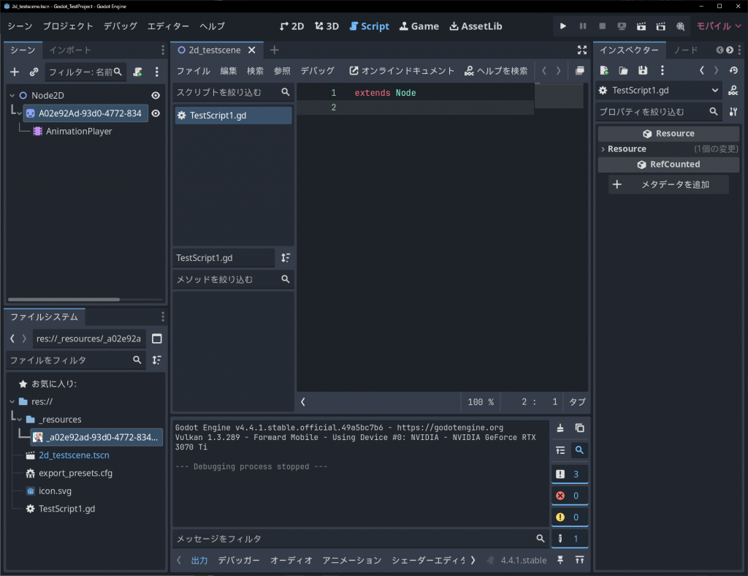Screen dimensions: 748x576
Task: Click the メタデータを追加 button
Action: 668,185
